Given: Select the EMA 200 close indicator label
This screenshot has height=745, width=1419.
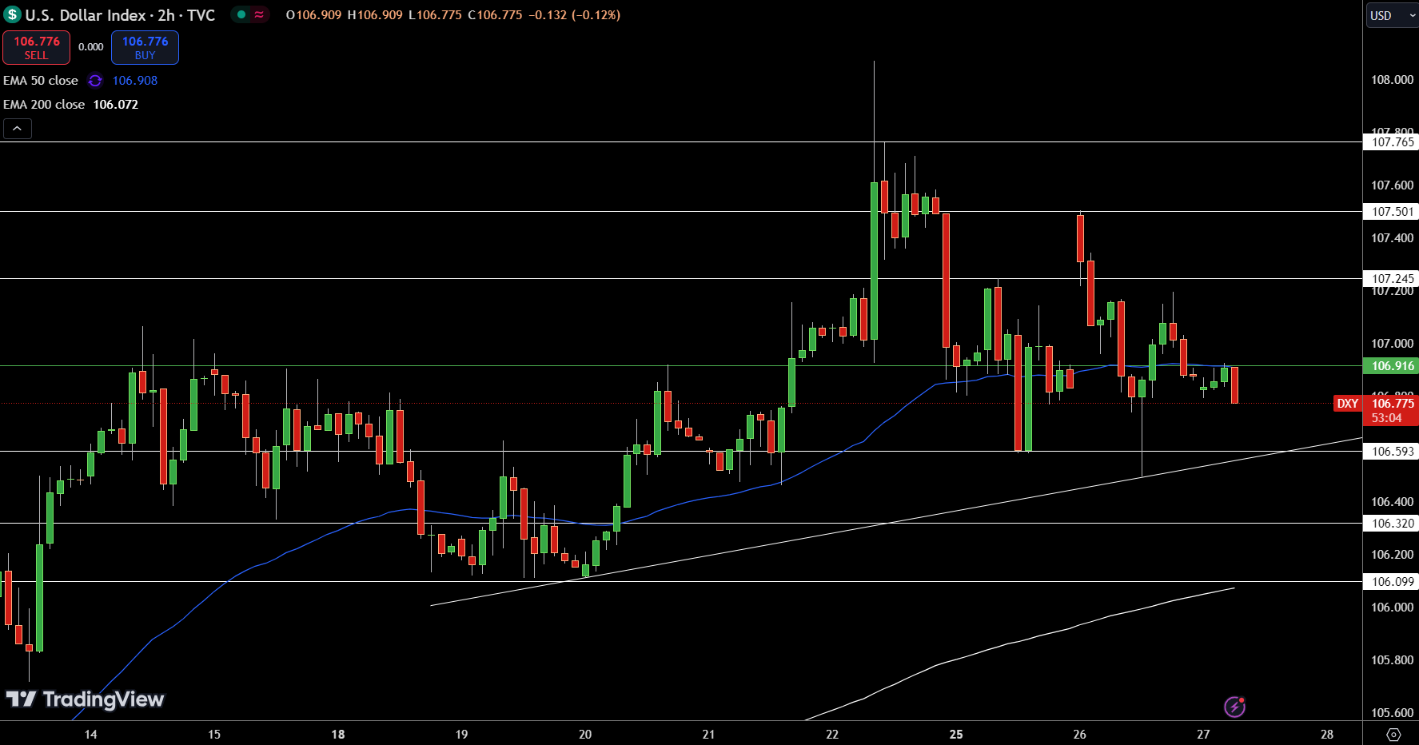Looking at the screenshot, I should point(44,105).
